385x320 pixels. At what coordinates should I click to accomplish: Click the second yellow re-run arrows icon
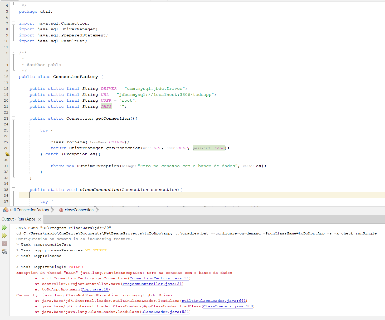[x=4, y=236]
